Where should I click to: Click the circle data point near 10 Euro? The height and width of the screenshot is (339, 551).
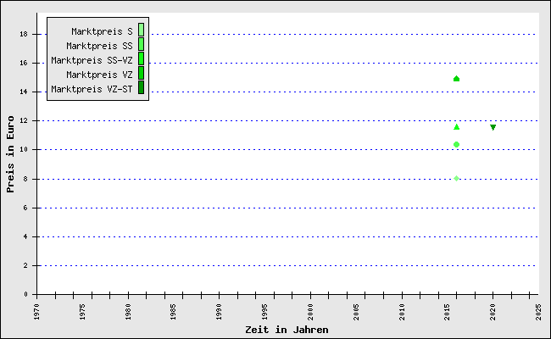pos(456,144)
